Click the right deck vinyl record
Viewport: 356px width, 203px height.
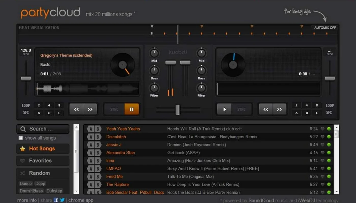pos(233,65)
